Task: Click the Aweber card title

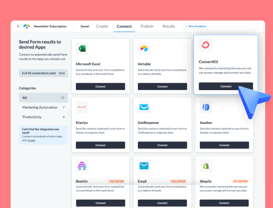Action: [206, 122]
